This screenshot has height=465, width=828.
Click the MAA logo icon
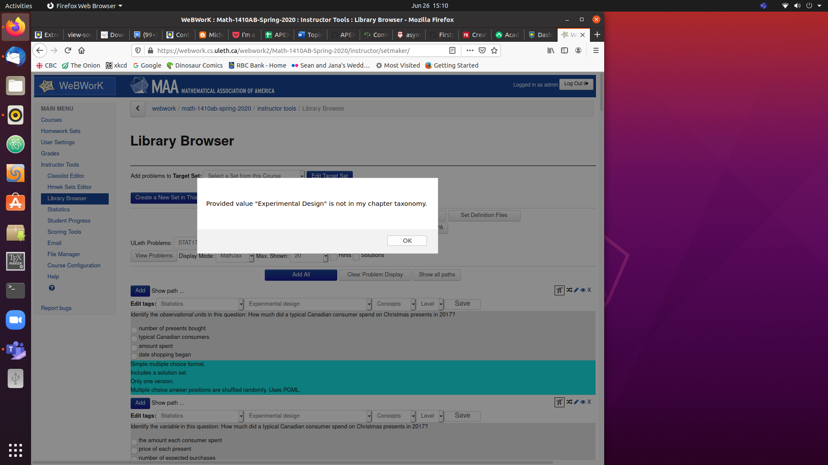point(139,86)
